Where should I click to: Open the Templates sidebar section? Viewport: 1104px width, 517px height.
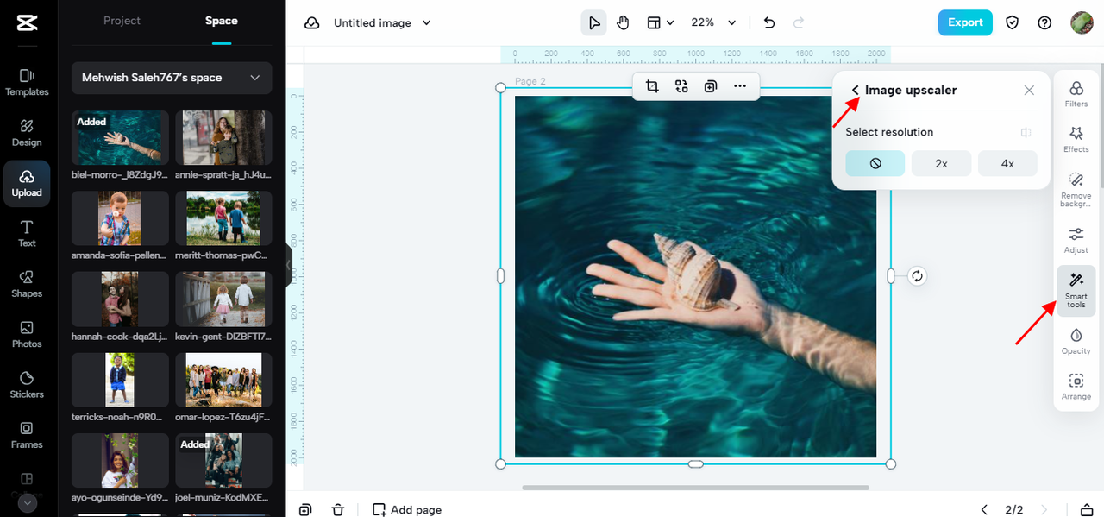pyautogui.click(x=27, y=82)
